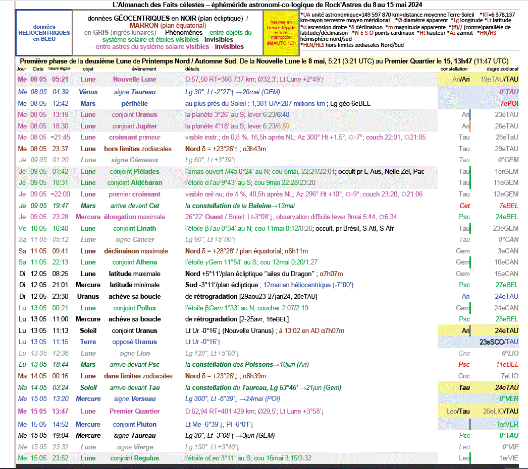Select the "arrive devant Tau" Soleil event
The image size is (528, 469).
(135, 388)
